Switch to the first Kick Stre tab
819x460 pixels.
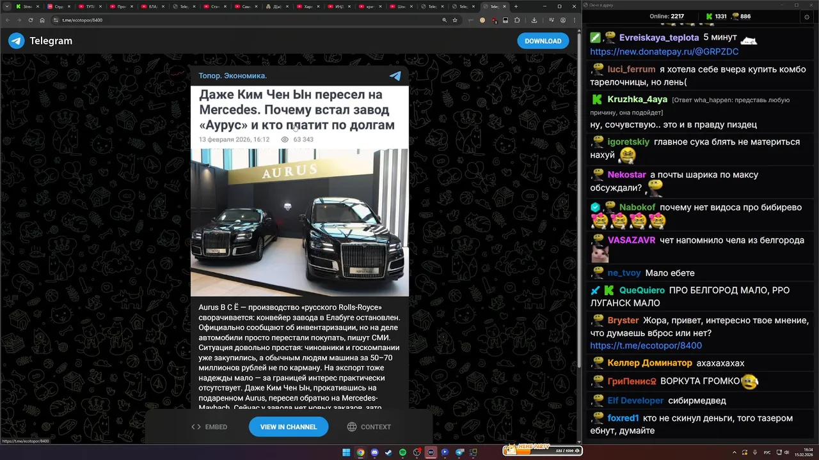pos(28,6)
